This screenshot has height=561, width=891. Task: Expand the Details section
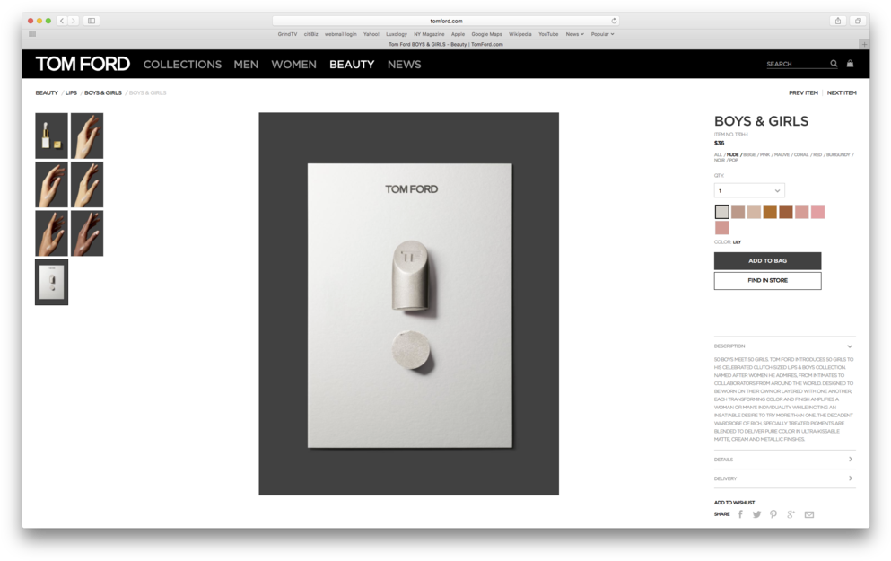850,460
